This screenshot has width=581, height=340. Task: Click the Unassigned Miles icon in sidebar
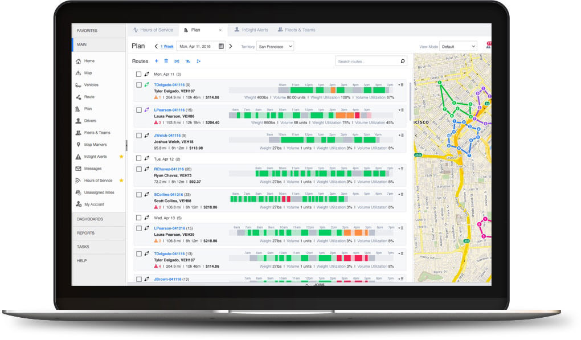[78, 192]
